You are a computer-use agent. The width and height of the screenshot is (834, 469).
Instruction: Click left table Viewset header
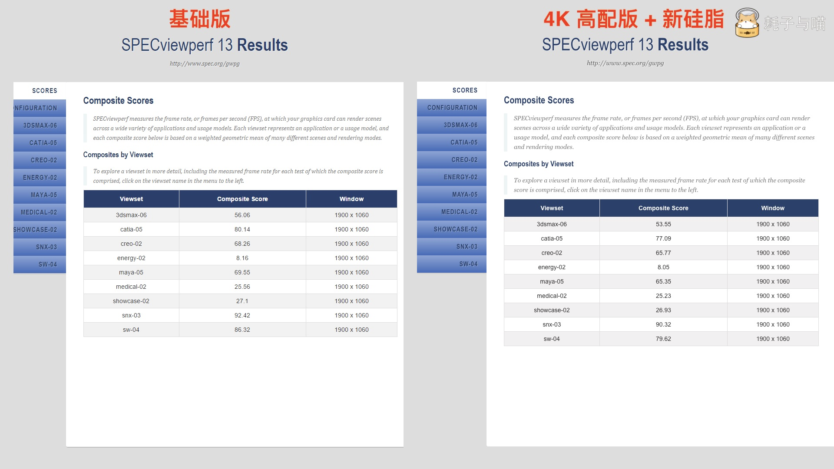pyautogui.click(x=131, y=199)
